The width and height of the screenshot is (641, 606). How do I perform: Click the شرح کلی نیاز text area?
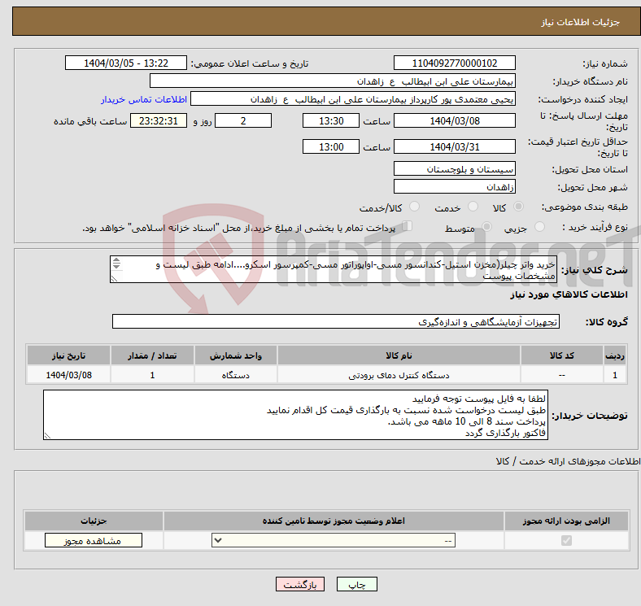pos(334,269)
